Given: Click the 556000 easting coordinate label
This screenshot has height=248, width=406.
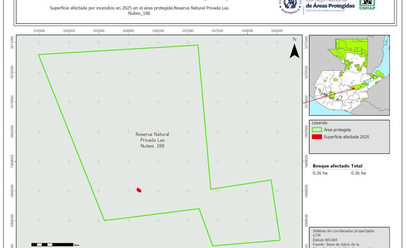Looking at the screenshot, I should point(128,31).
